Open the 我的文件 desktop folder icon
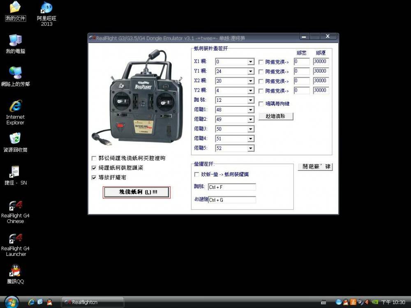 pos(16,11)
